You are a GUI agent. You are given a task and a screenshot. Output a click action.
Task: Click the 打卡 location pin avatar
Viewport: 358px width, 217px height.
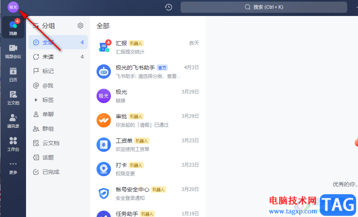[104, 169]
